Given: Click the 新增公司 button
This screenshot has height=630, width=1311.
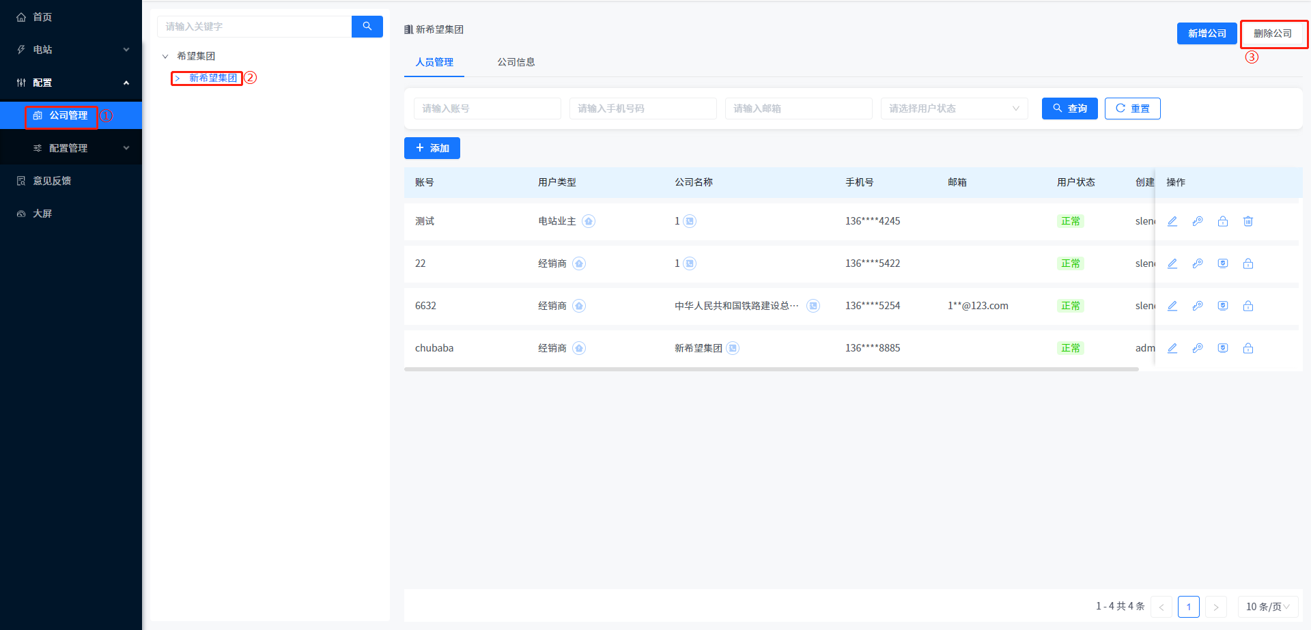Looking at the screenshot, I should (x=1207, y=33).
